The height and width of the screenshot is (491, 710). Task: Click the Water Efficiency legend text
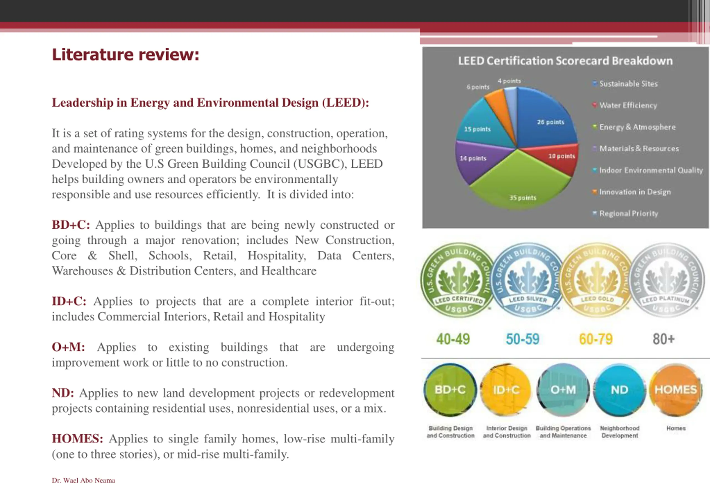pos(628,105)
